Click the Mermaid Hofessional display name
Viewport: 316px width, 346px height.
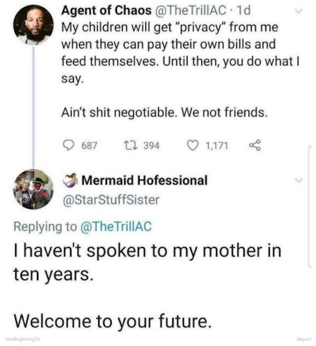tap(144, 180)
